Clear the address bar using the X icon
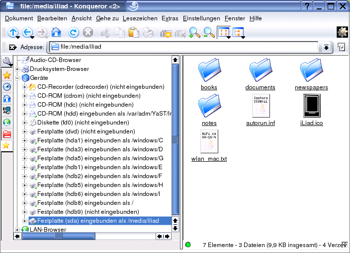This screenshot has width=350, height=253. pos(13,47)
